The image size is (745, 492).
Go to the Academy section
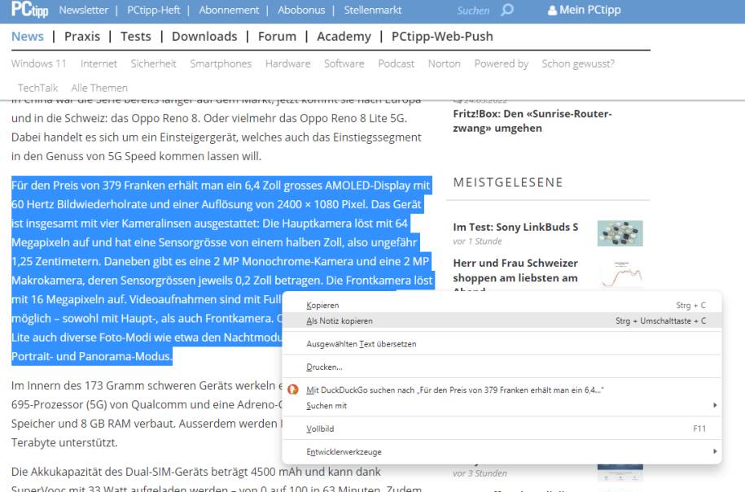click(x=344, y=37)
